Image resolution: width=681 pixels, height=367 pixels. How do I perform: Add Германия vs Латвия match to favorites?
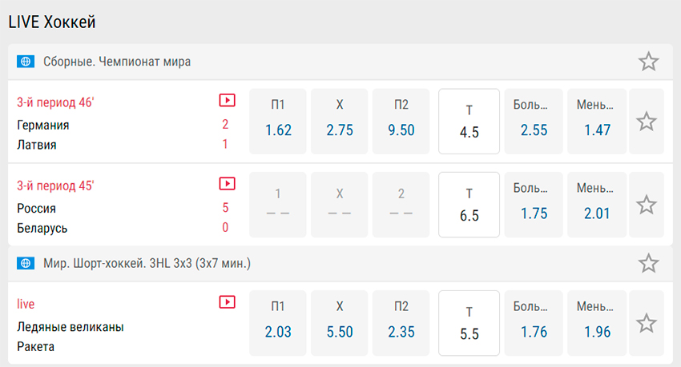point(647,122)
